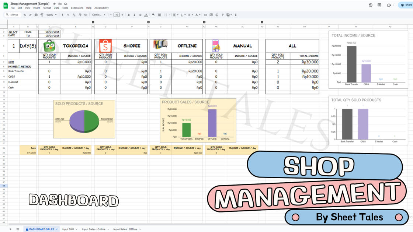Open the Comic font dropdown
413x232 pixels.
[x=99, y=15]
